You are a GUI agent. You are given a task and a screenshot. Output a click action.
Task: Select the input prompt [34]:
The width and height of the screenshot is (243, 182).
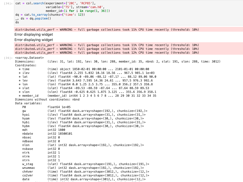pyautogui.click(x=9, y=3)
